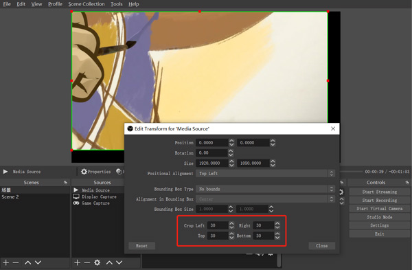
Task: Click the right-middle red handle on preview
Action: (x=328, y=80)
